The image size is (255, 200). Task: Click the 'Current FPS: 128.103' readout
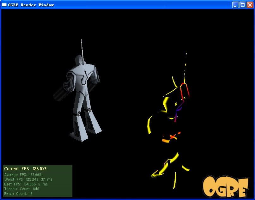[x=25, y=169]
